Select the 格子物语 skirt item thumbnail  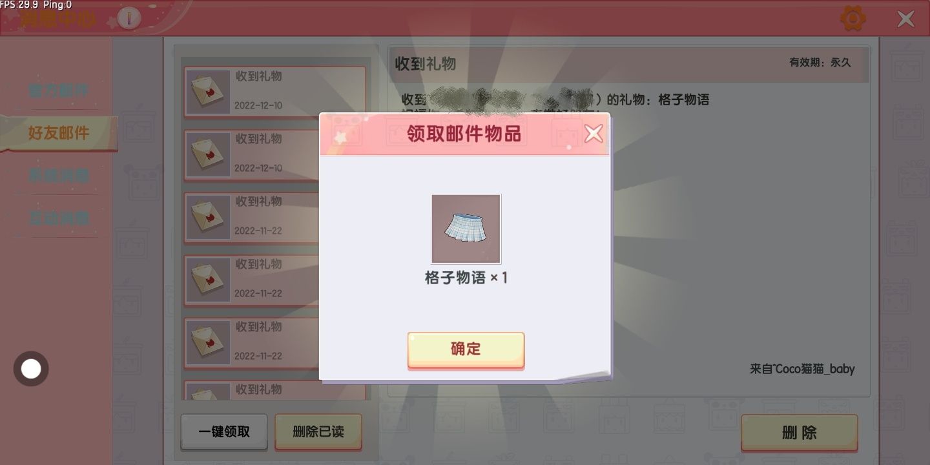[466, 229]
